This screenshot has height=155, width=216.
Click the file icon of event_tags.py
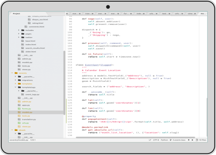[x=23, y=95]
